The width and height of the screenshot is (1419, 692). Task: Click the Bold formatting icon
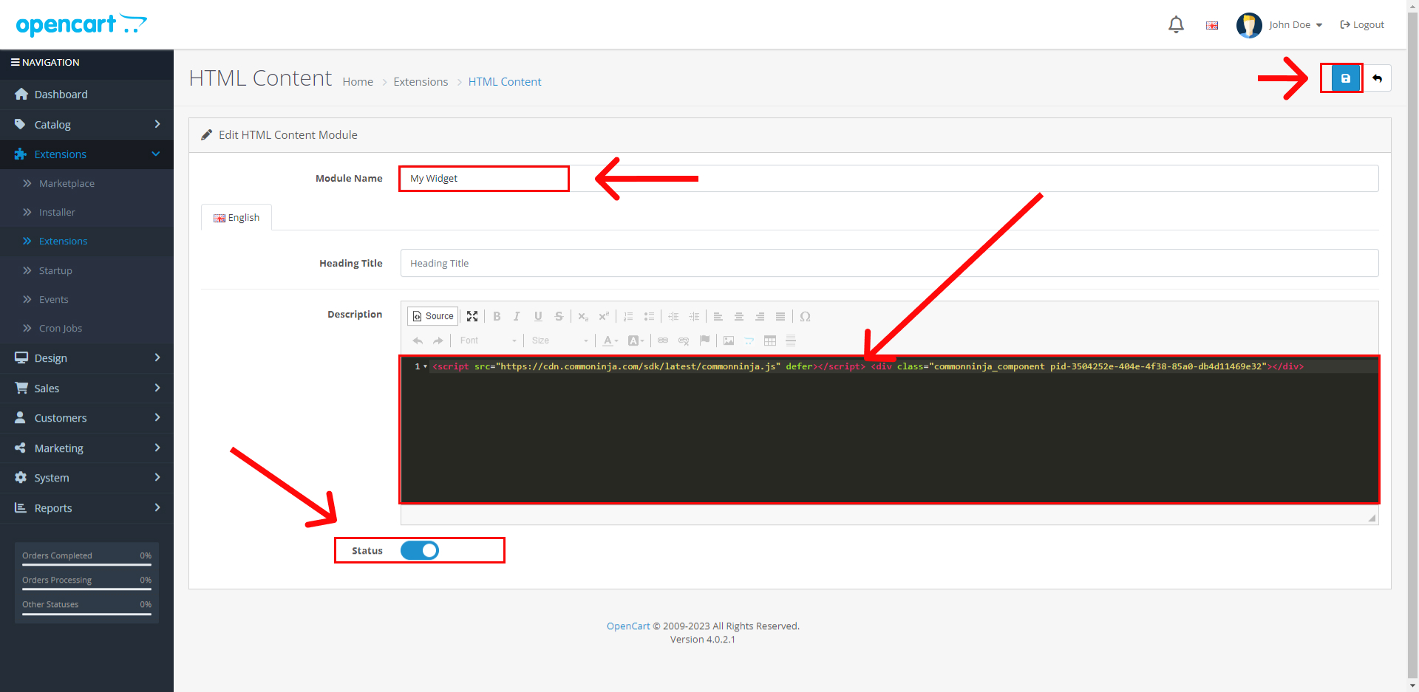[497, 316]
